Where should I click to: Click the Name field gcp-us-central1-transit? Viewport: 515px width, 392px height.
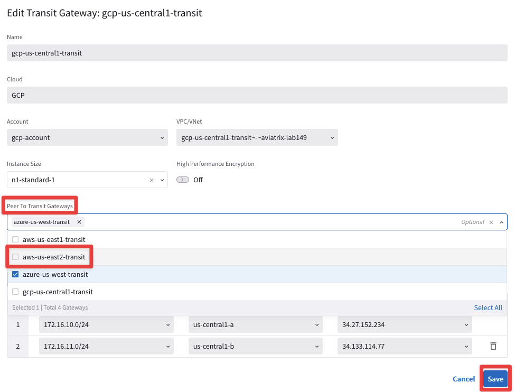click(x=257, y=53)
